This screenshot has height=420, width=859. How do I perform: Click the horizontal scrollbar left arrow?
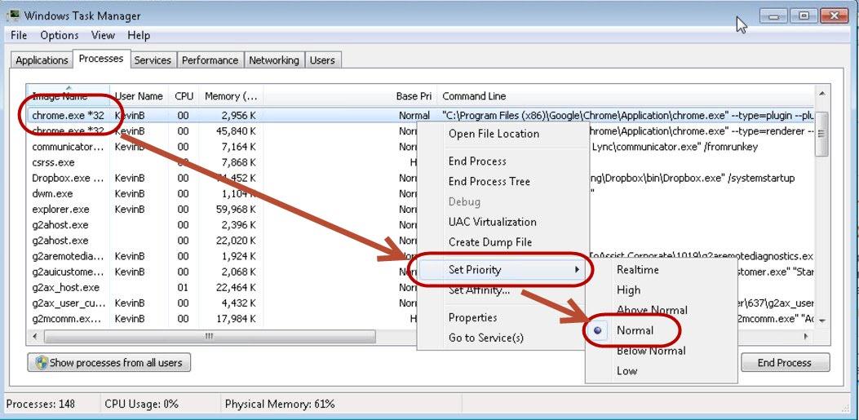[x=35, y=336]
